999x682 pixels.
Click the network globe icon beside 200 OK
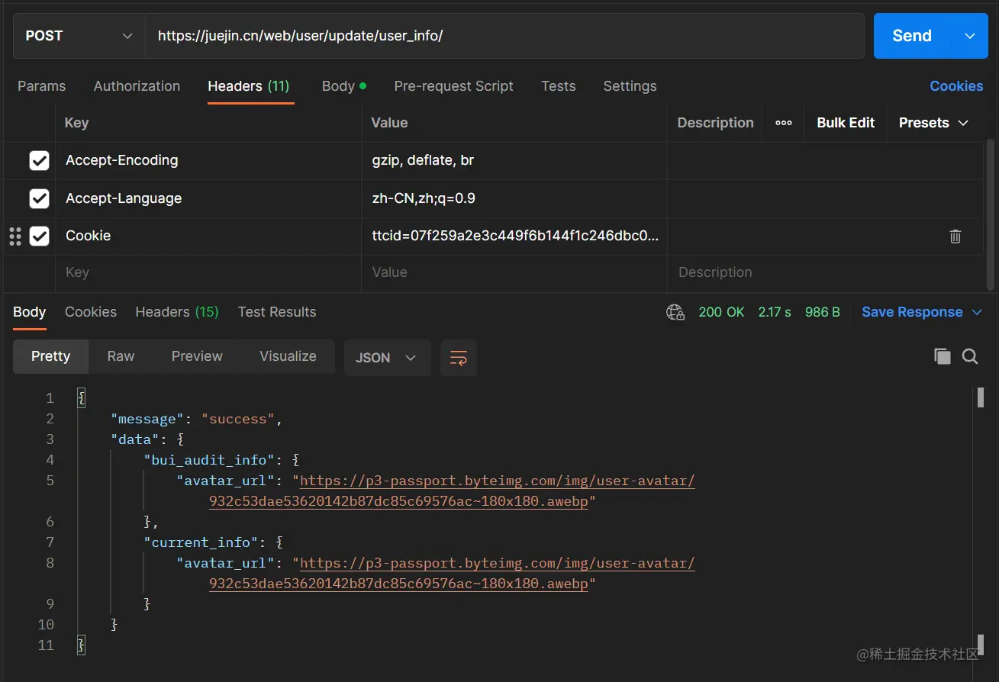pyautogui.click(x=675, y=312)
